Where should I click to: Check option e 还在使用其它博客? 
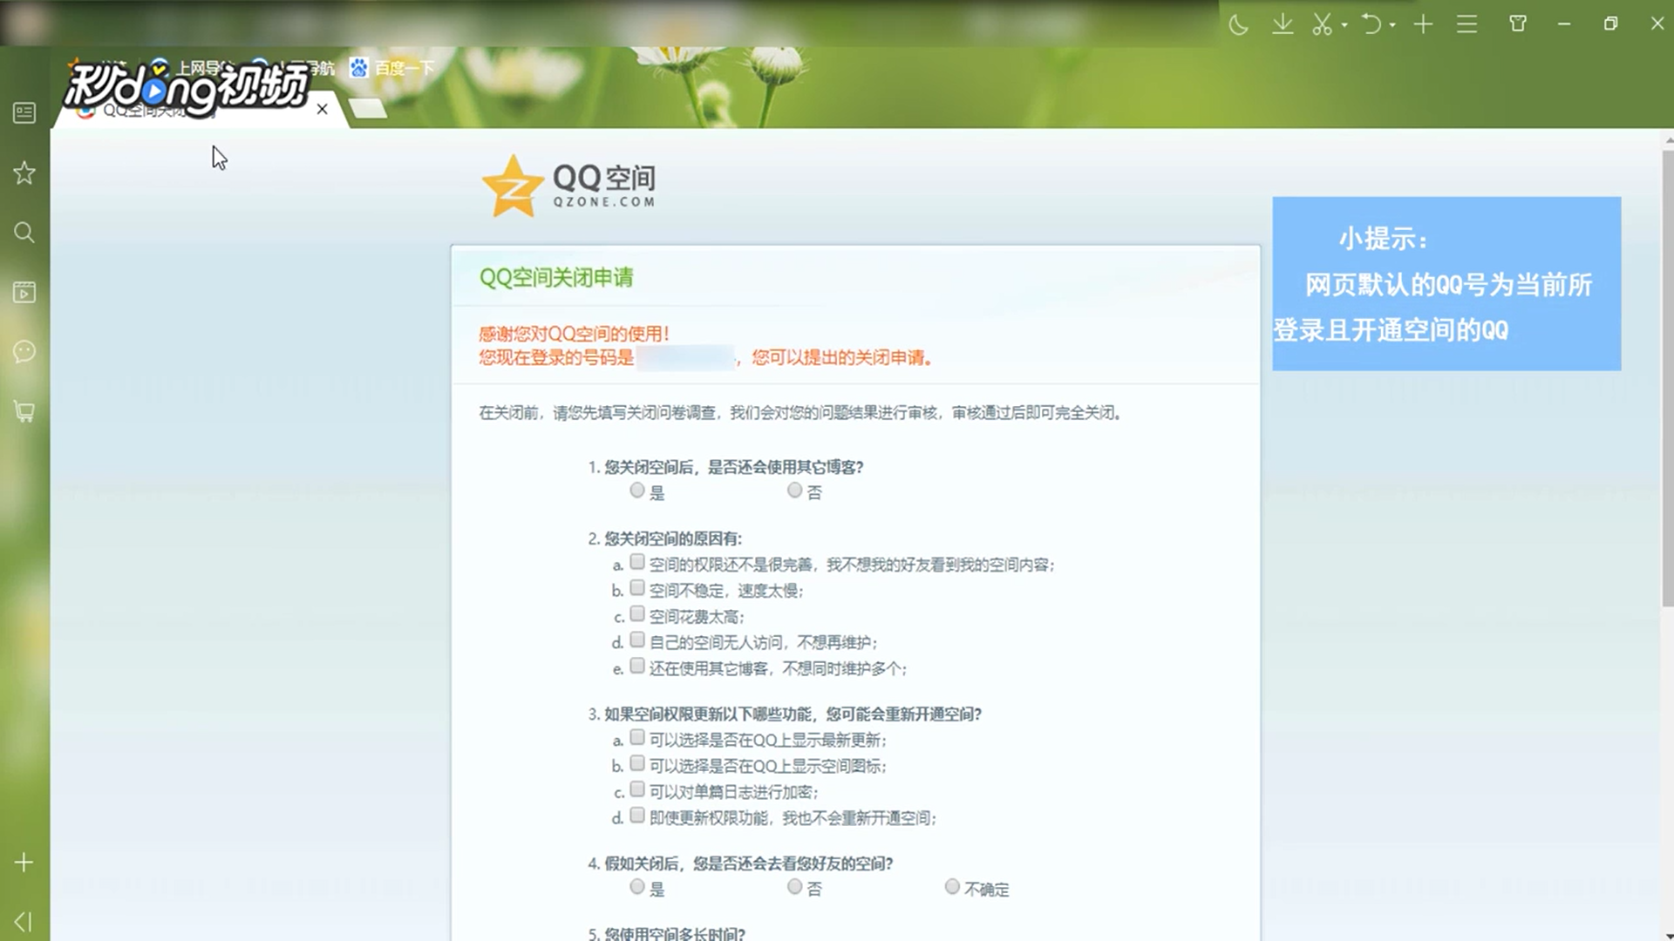pyautogui.click(x=637, y=667)
